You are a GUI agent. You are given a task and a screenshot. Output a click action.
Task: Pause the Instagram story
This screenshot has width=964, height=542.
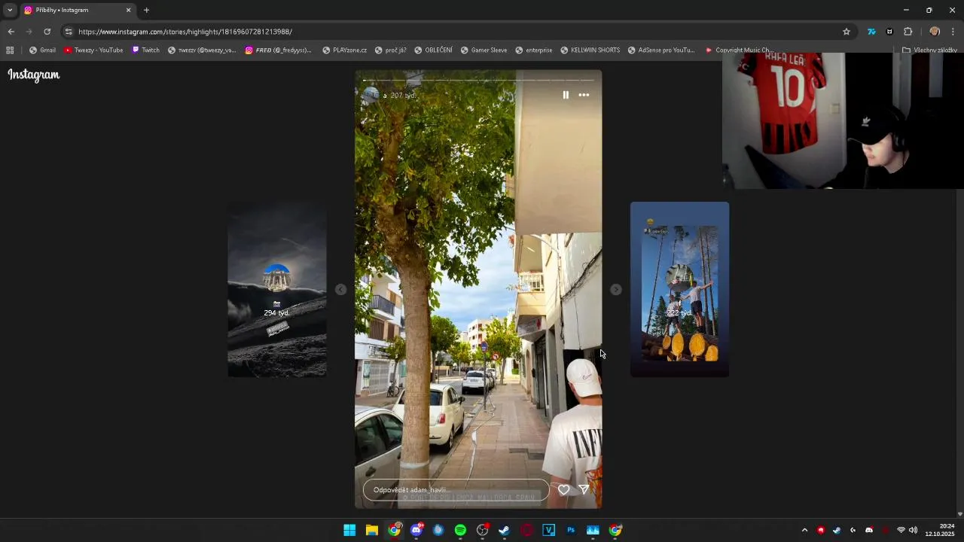566,95
